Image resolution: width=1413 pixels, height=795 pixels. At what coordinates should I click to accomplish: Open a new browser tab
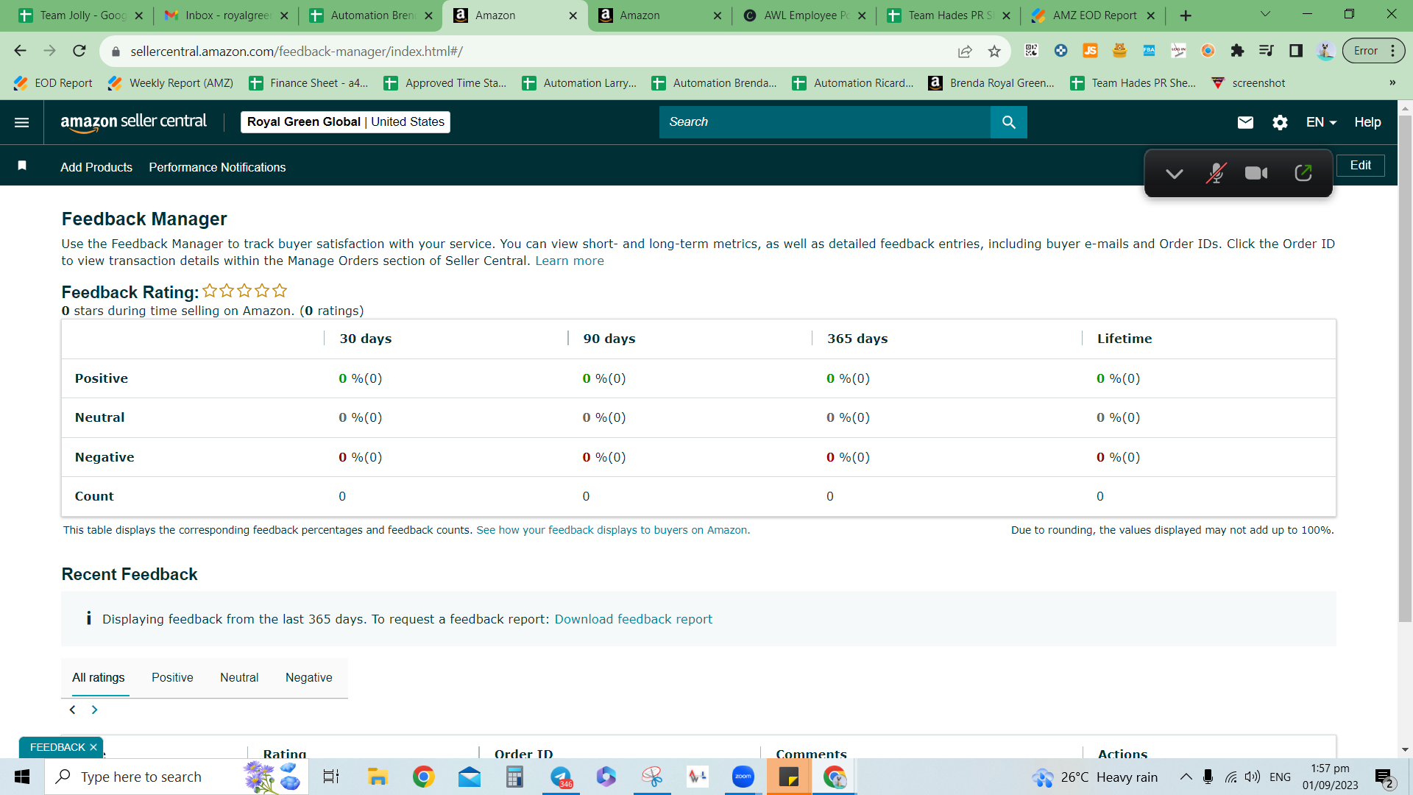pyautogui.click(x=1186, y=15)
